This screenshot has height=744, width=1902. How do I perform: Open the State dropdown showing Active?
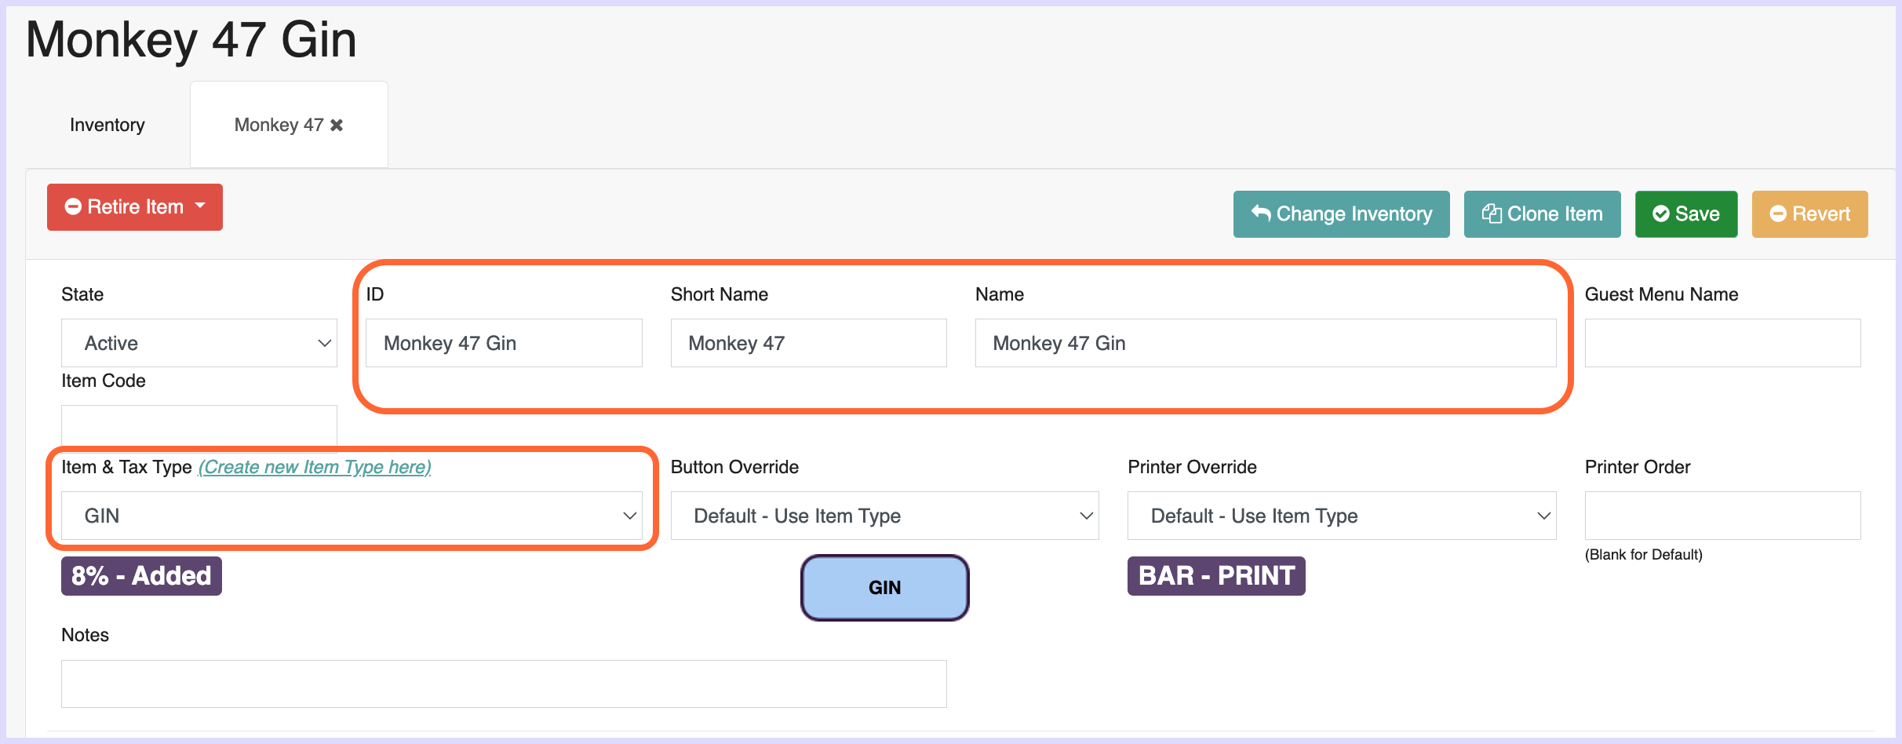click(x=199, y=343)
